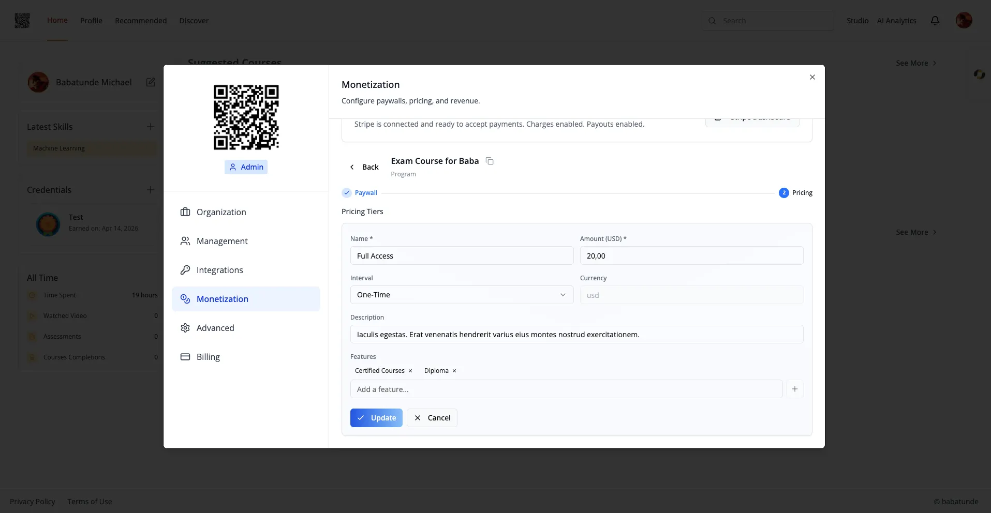The width and height of the screenshot is (991, 513).
Task: Click the Stripe is connected status text
Action: [499, 124]
